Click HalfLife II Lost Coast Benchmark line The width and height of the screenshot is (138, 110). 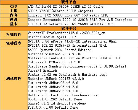pyautogui.click(x=63, y=95)
